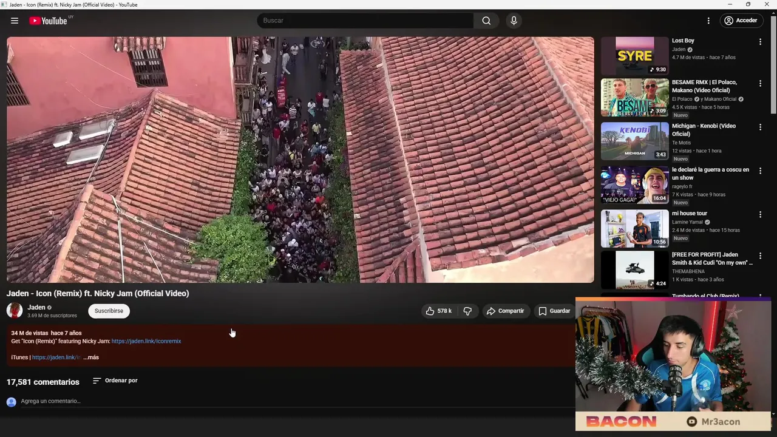Expand description with ...más
Screen dimensions: 777x437
(91, 357)
